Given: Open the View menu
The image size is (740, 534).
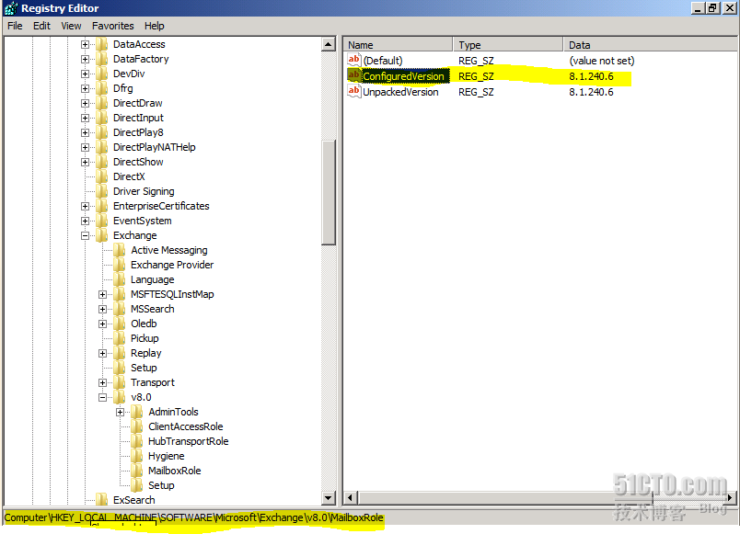Looking at the screenshot, I should pos(71,26).
